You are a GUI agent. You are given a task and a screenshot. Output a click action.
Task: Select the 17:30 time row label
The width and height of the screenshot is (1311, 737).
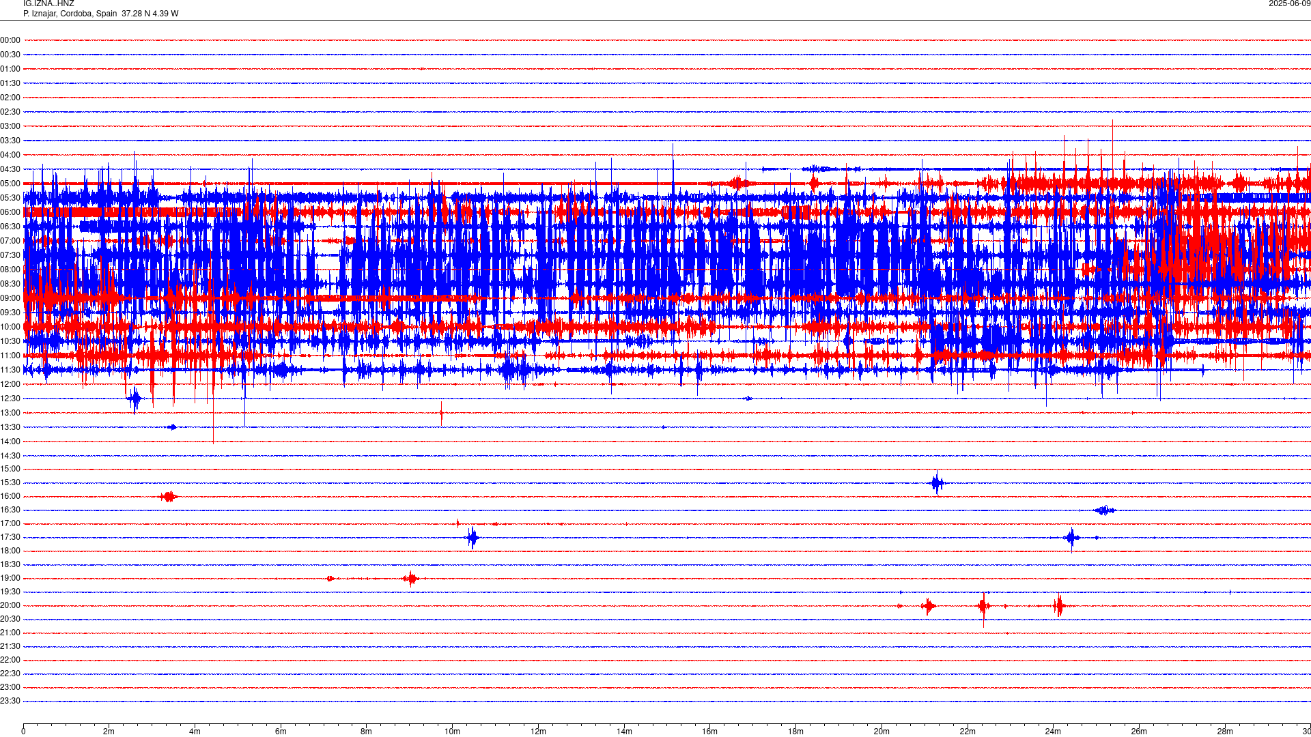(x=10, y=537)
